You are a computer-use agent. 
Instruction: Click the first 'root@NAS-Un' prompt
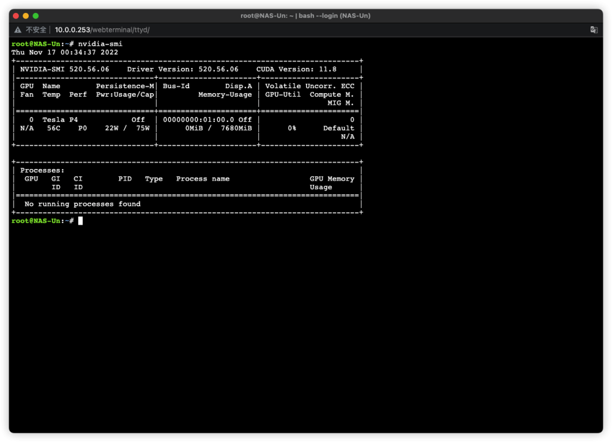[36, 43]
